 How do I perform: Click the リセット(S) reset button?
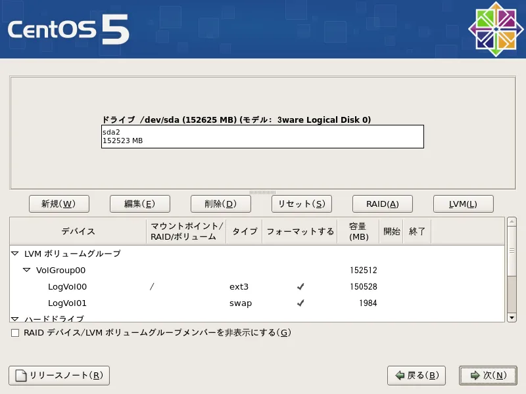pyautogui.click(x=302, y=204)
